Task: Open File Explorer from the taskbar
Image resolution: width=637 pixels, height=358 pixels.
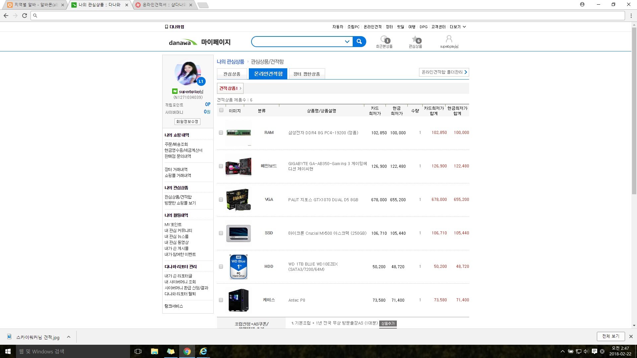Action: [x=154, y=351]
